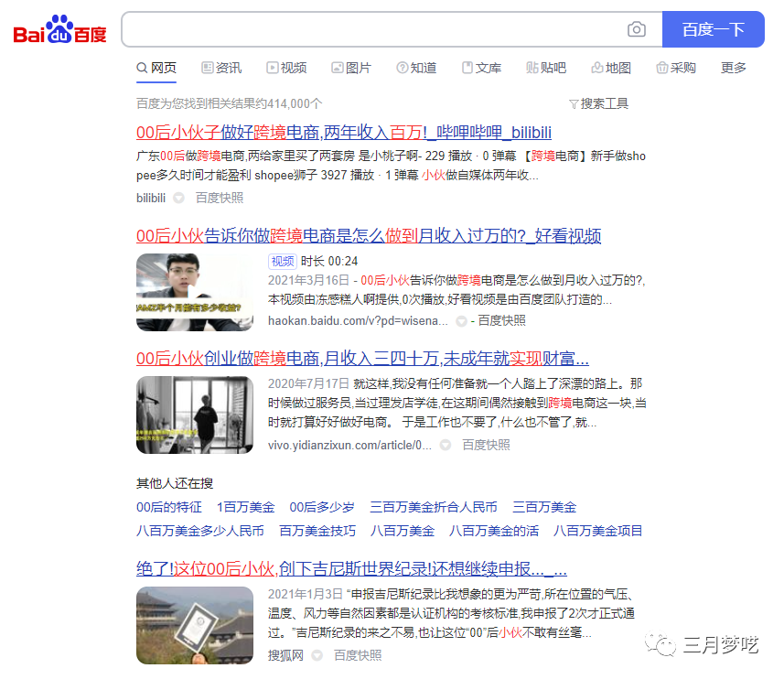Search related term 1百万美金
Image resolution: width=784 pixels, height=679 pixels.
click(x=245, y=508)
